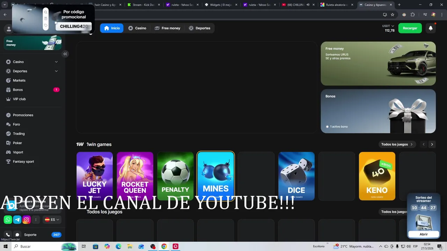Viewport: 447px width, 251px height.
Task: Open Chrome from the taskbar
Action: tap(164, 246)
